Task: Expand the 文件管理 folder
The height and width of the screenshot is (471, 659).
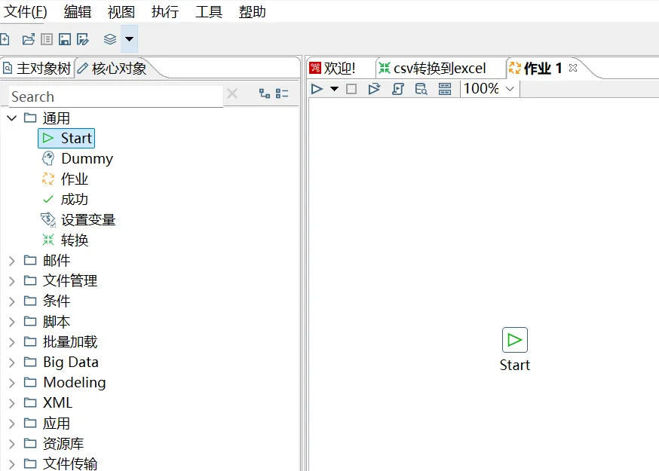Action: 12,281
